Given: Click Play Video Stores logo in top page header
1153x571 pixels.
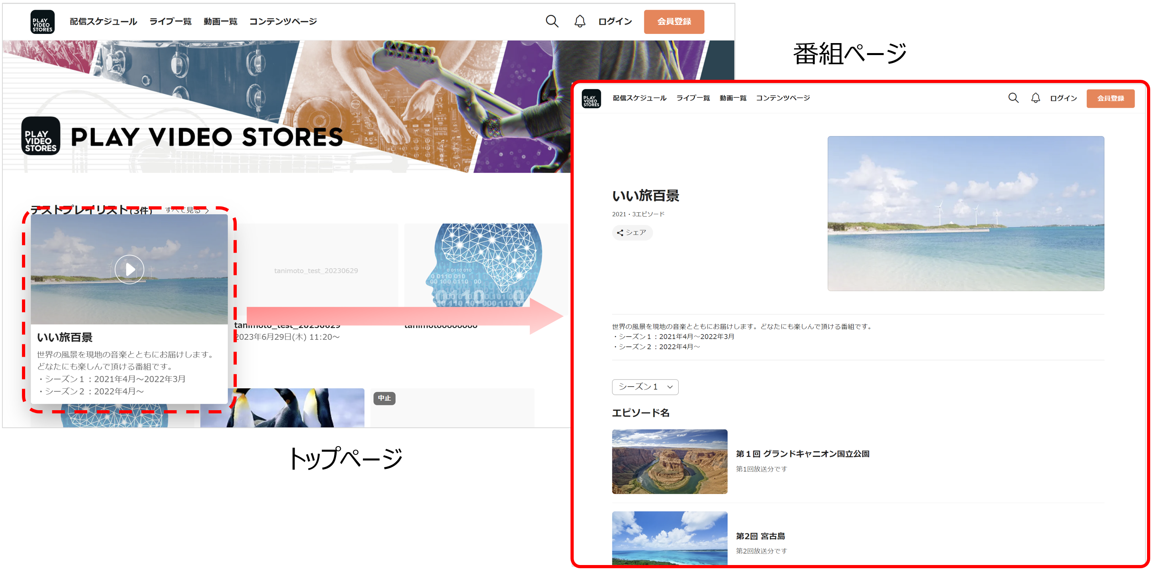Looking at the screenshot, I should (x=42, y=22).
